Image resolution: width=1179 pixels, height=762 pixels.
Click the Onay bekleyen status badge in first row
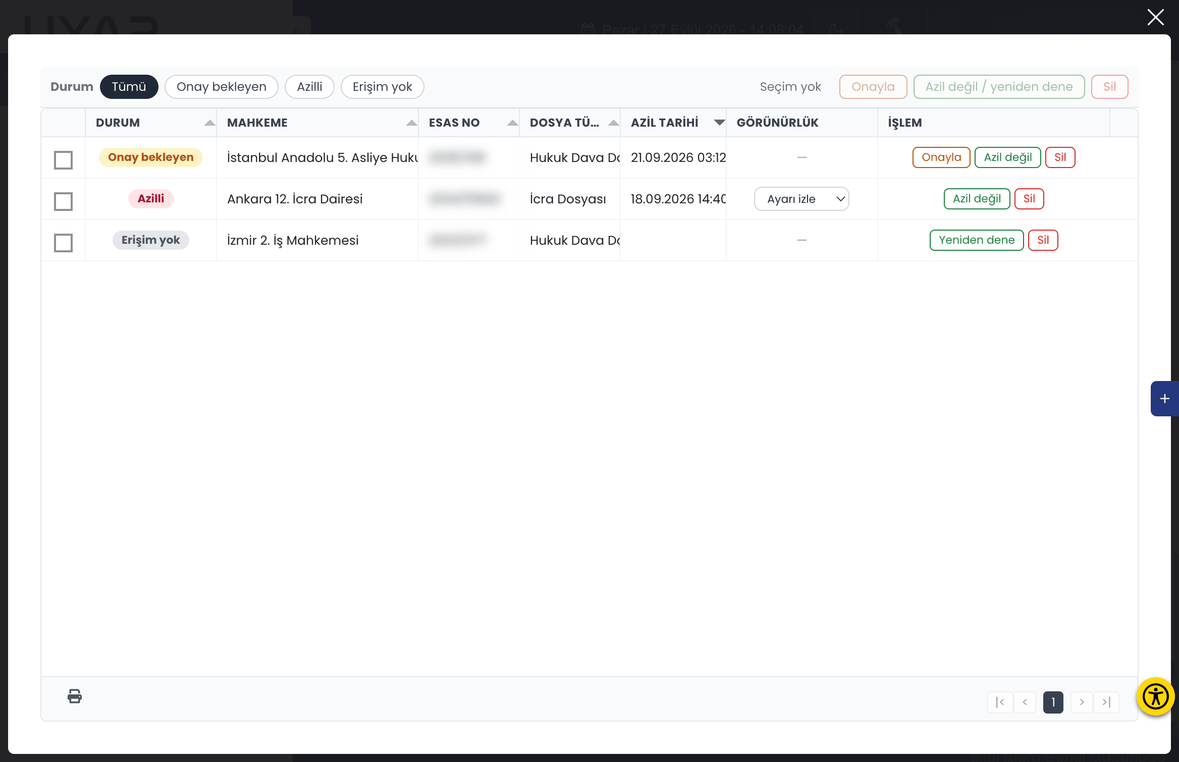(x=151, y=157)
